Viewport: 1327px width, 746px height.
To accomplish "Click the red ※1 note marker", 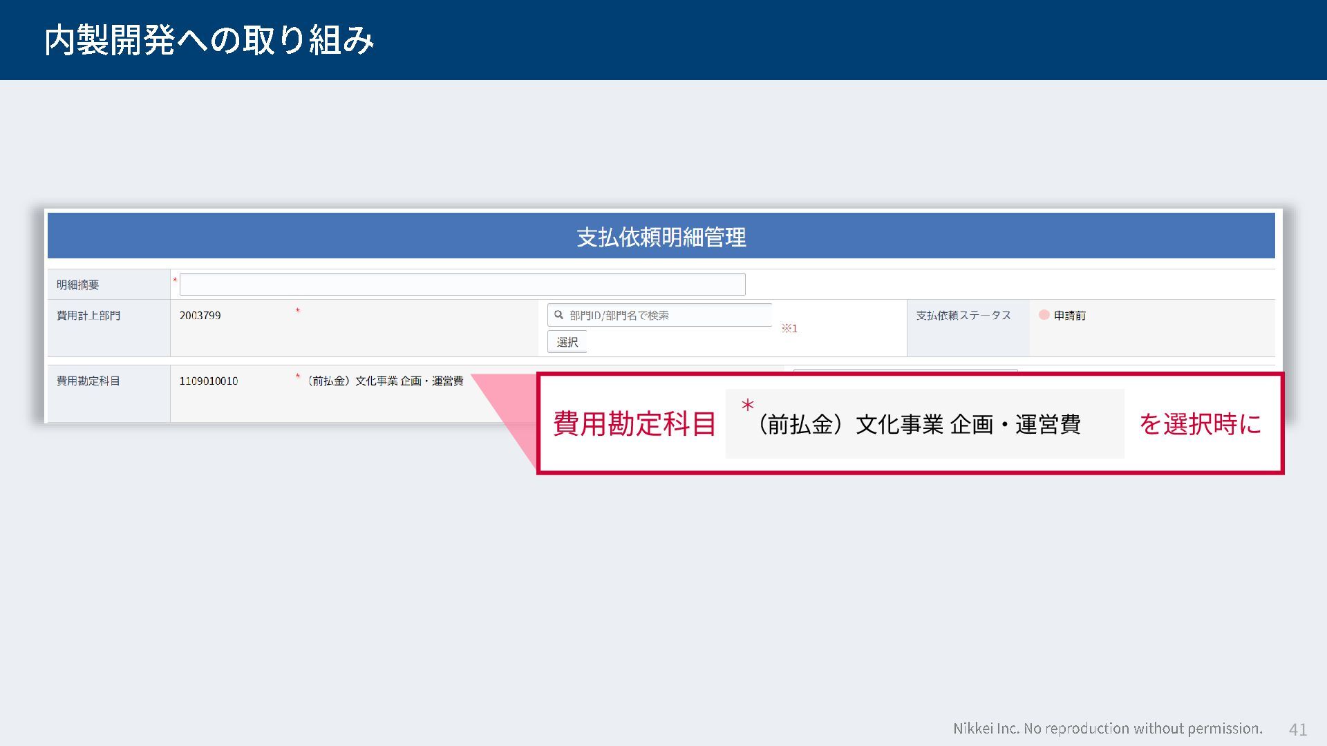I will pyautogui.click(x=789, y=329).
